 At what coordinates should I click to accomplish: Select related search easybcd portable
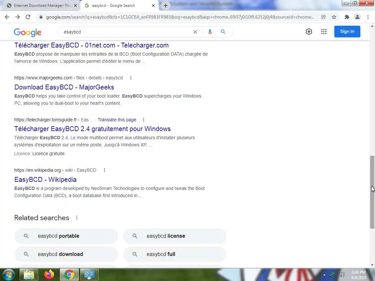(66, 236)
